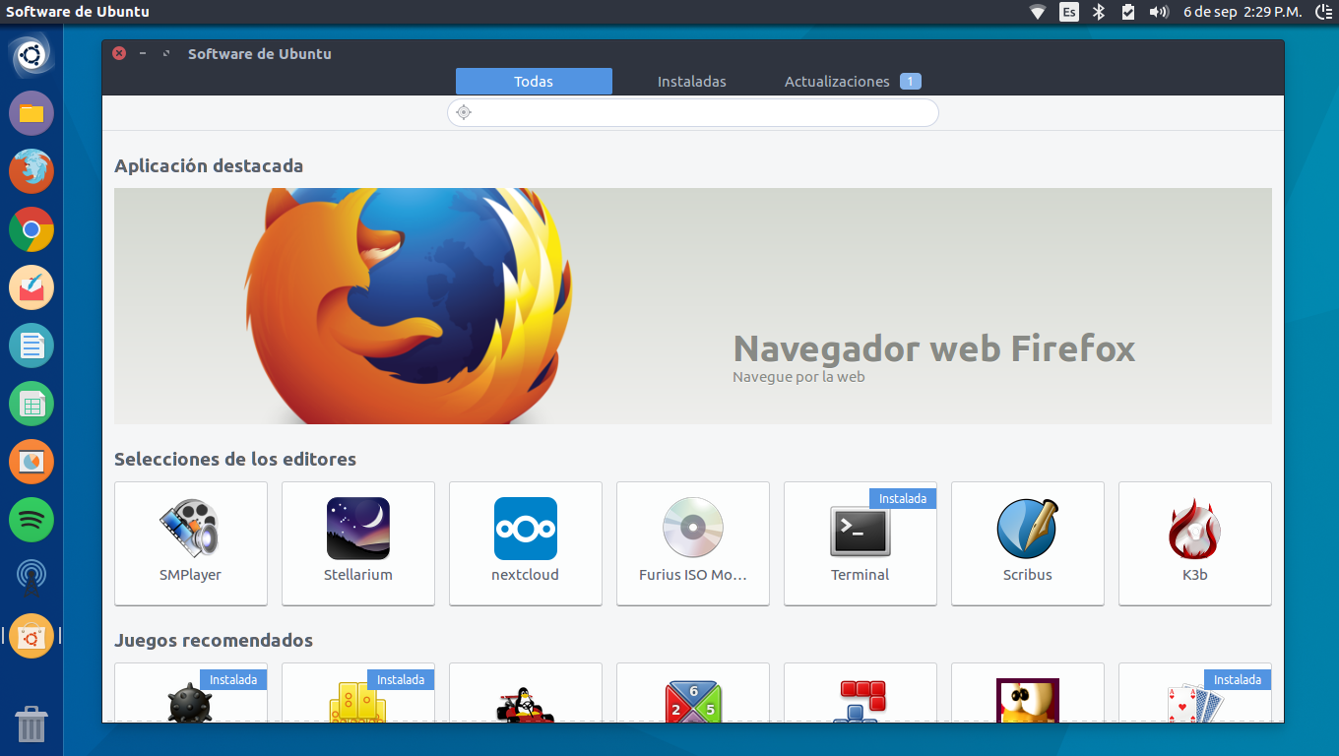Open the nextcloud app tile
This screenshot has height=756, width=1339.
(x=526, y=543)
